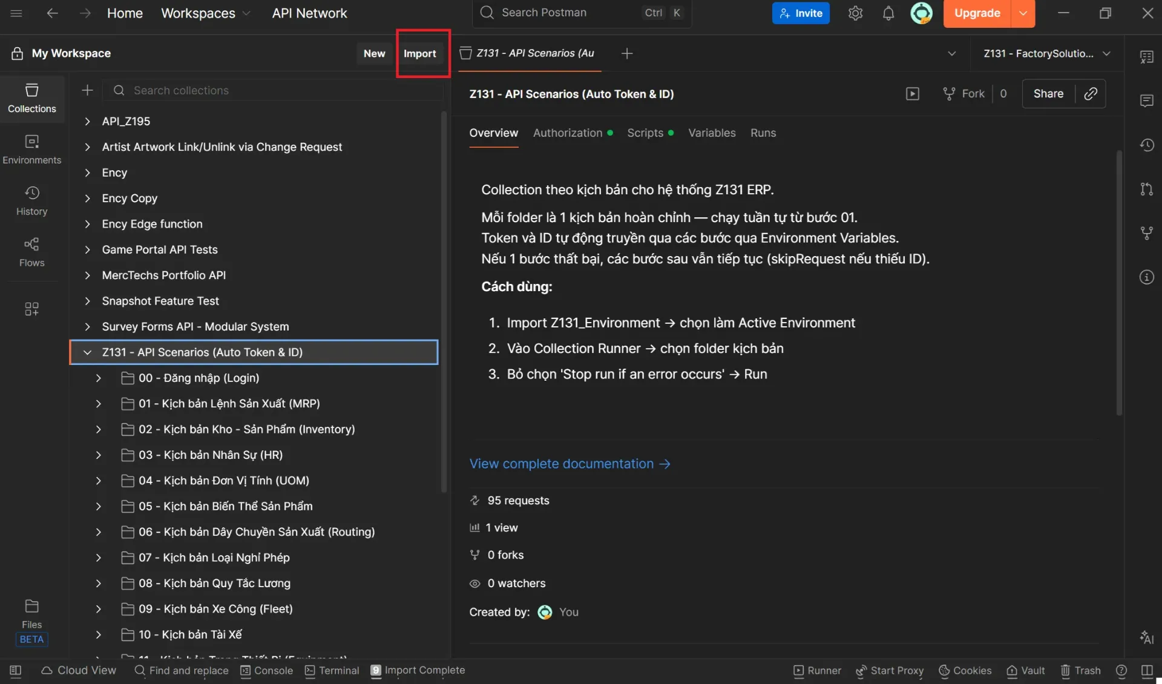
Task: Click the Search Postman field
Action: pos(582,13)
